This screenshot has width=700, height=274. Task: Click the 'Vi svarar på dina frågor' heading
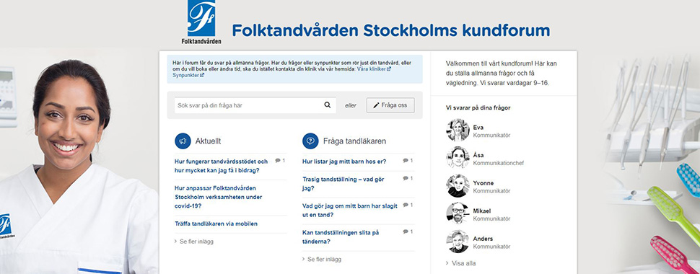point(478,107)
